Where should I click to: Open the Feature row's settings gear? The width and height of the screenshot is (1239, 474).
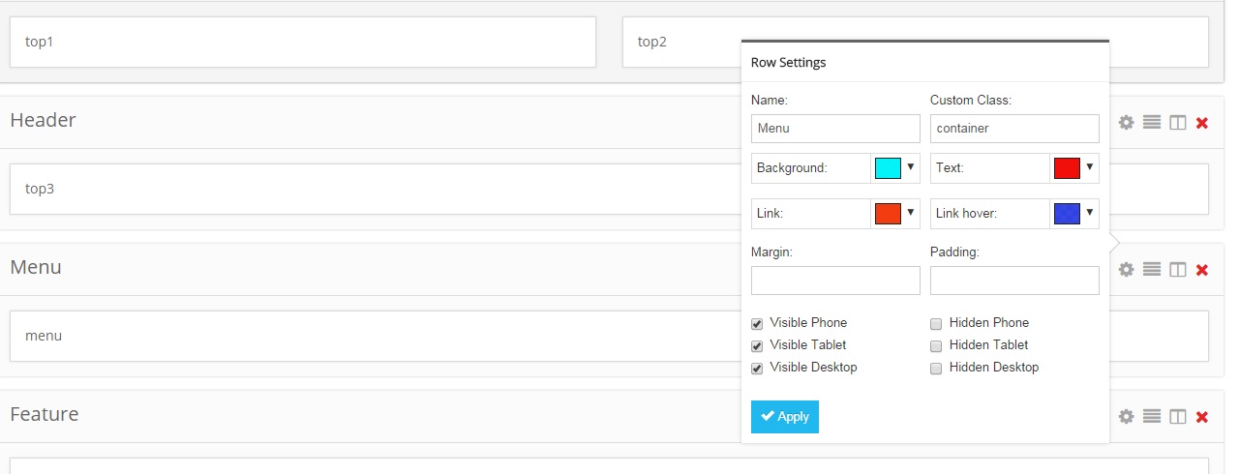coord(1126,417)
